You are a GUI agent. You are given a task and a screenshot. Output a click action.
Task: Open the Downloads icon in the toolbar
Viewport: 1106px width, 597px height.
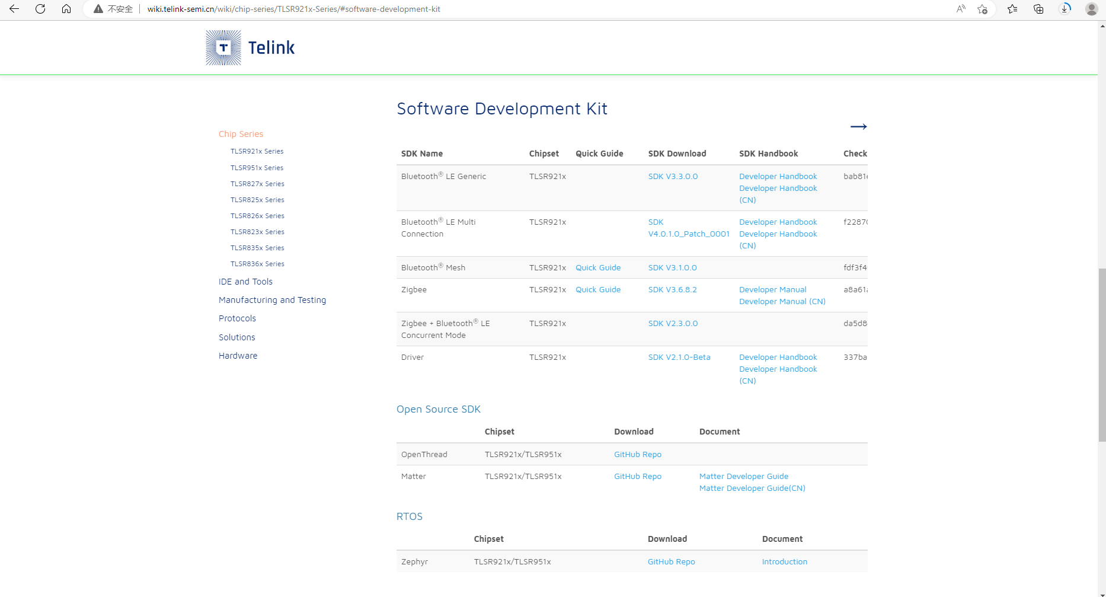click(x=1065, y=9)
